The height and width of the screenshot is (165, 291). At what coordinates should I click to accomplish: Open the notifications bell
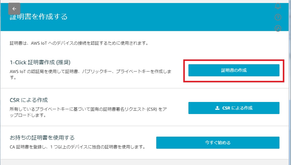click(278, 6)
